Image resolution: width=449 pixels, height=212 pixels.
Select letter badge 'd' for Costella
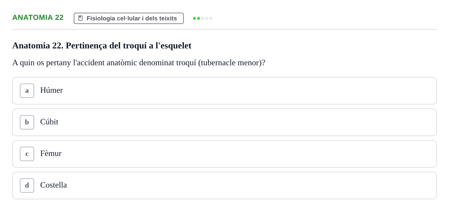[27, 185]
